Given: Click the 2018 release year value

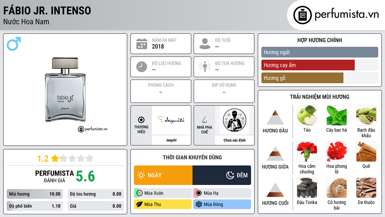Looking at the screenshot, I should tap(158, 46).
